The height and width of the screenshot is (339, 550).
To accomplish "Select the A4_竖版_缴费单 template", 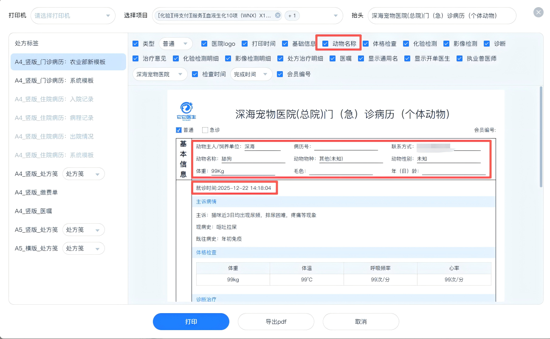I will 37,192.
